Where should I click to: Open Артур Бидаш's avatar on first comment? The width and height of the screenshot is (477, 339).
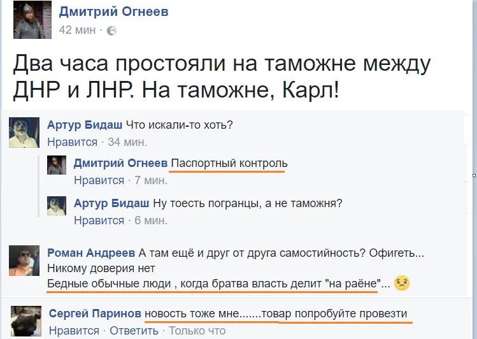point(24,133)
